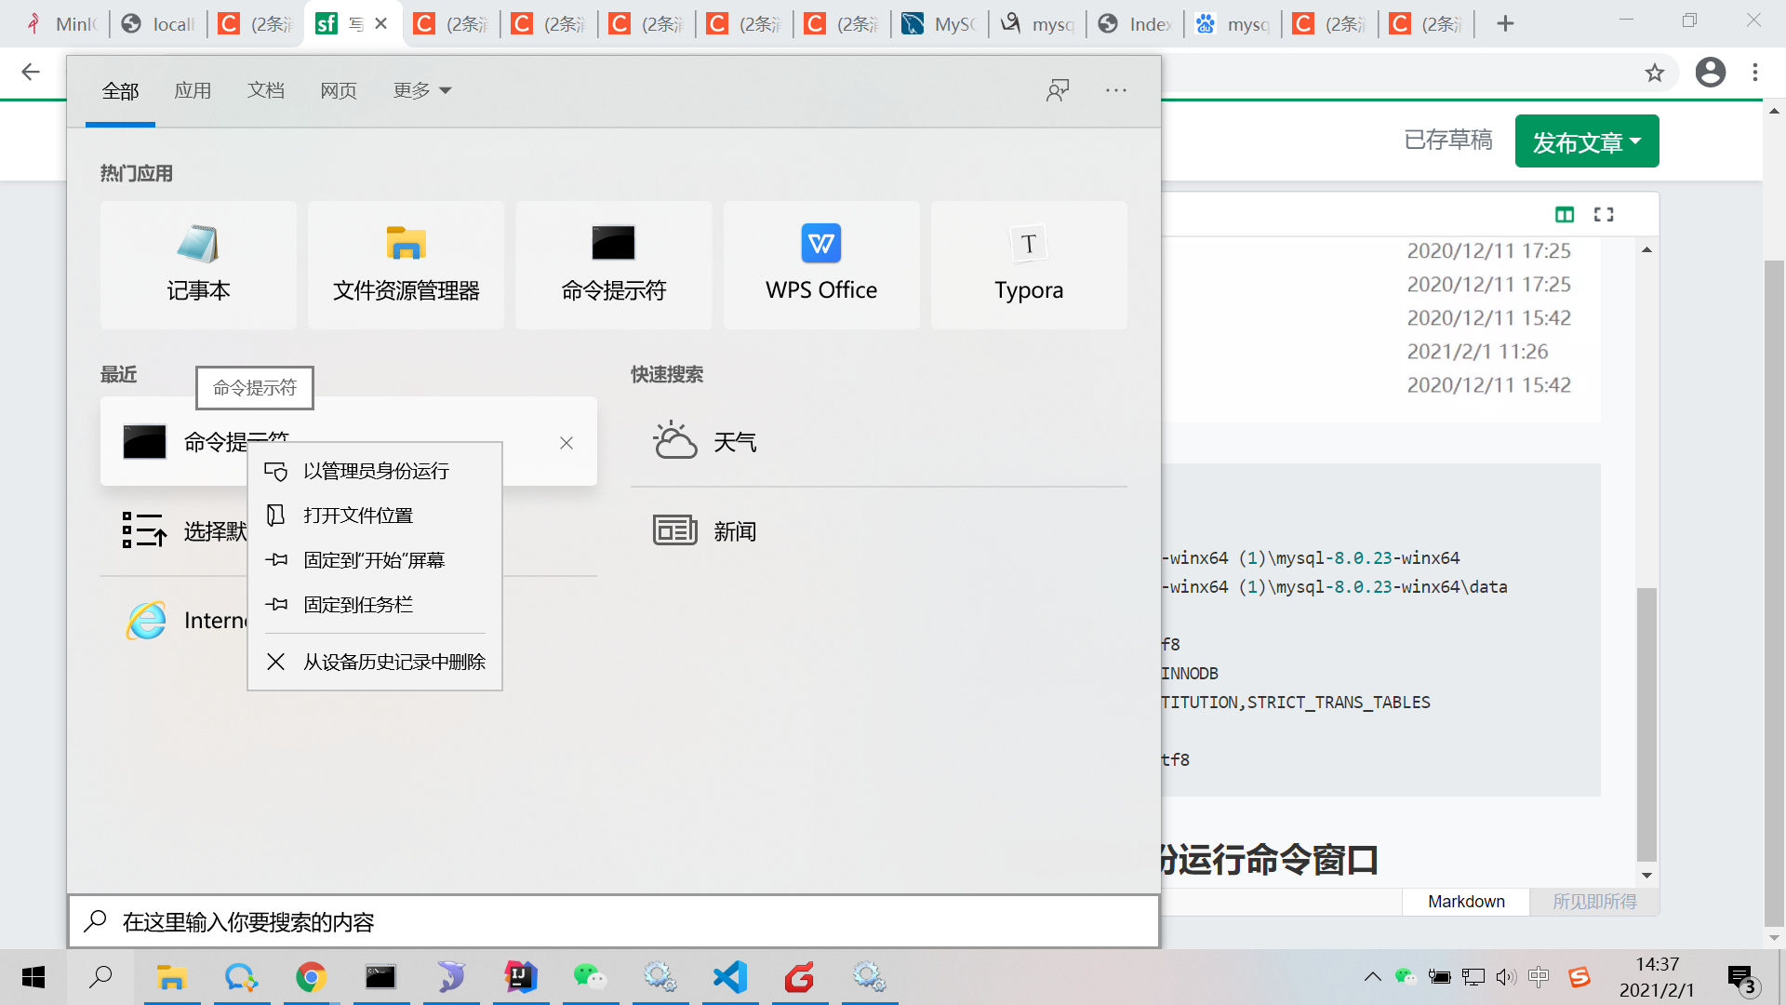1786x1005 pixels.
Task: Open WeChat from the taskbar
Action: point(590,977)
